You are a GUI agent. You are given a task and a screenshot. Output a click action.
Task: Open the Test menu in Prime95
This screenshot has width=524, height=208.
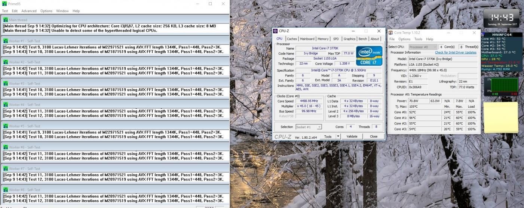click(5, 11)
